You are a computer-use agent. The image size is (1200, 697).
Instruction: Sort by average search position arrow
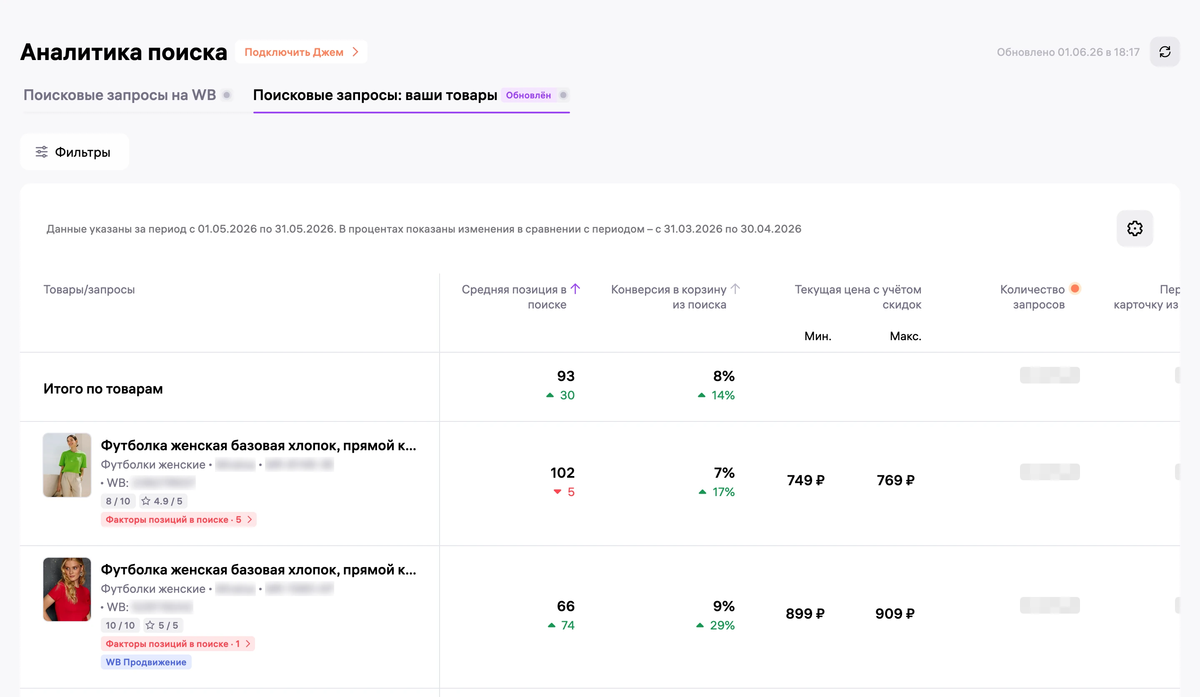coord(575,289)
